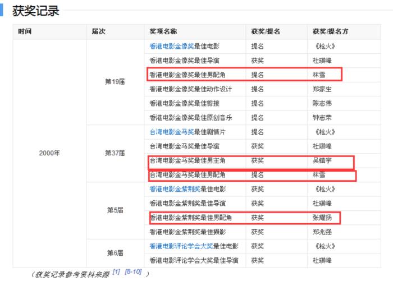Click the name 郑家生 in the table
Image resolution: width=393 pixels, height=281 pixels.
(x=322, y=89)
